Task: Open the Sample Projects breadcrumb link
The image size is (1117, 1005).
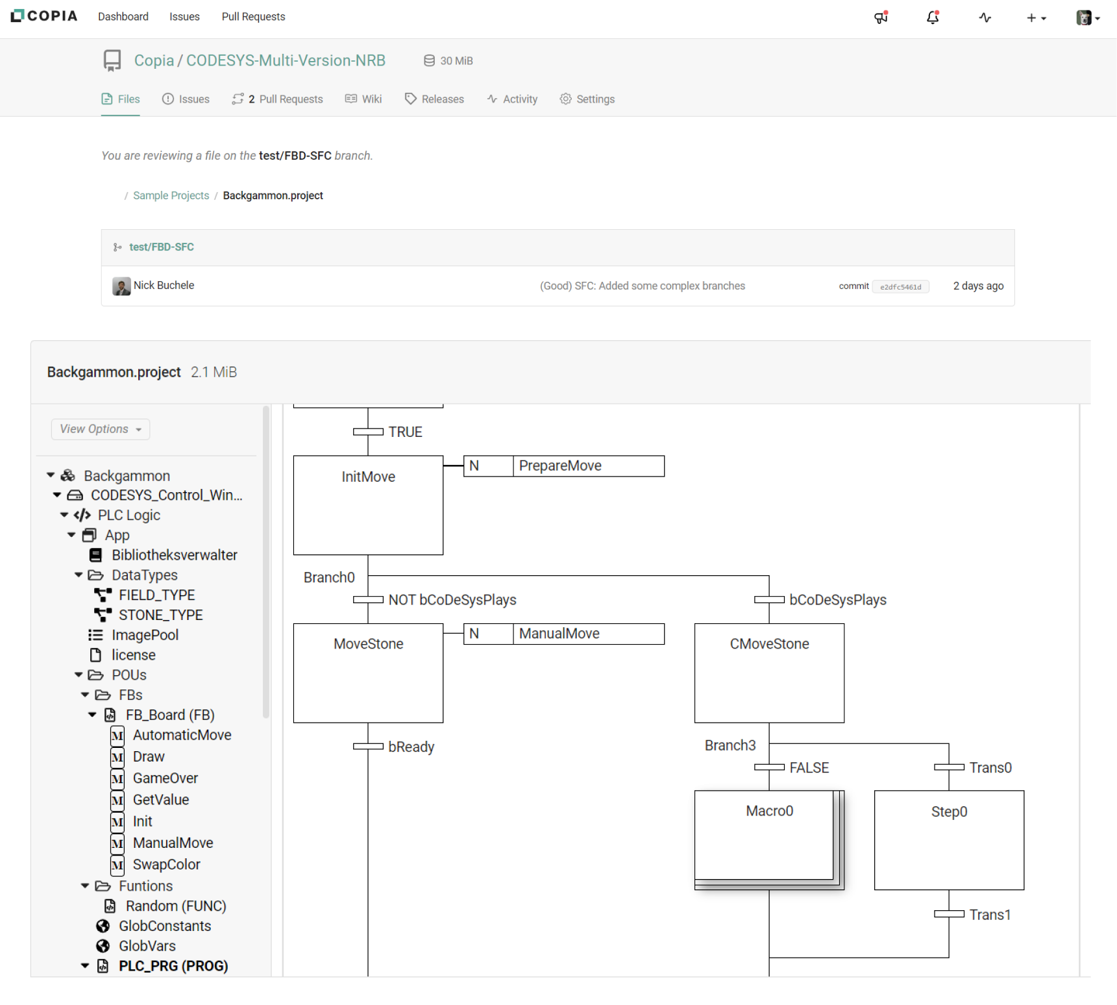Action: 171,195
